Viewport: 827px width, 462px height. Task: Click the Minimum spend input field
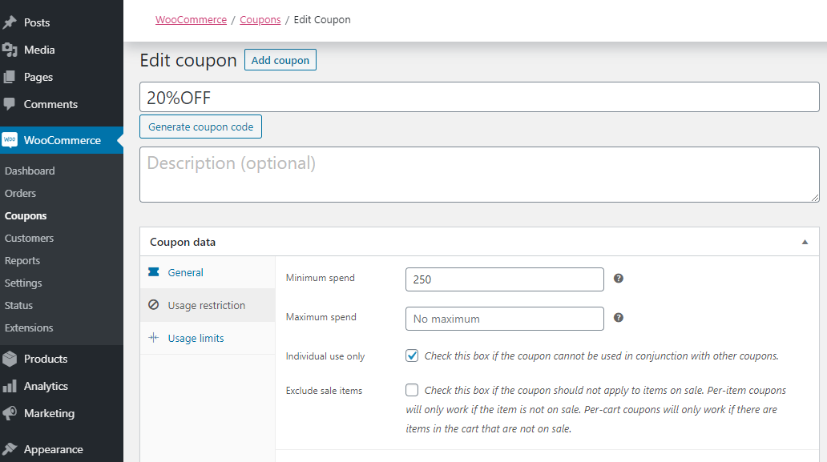[x=504, y=279]
